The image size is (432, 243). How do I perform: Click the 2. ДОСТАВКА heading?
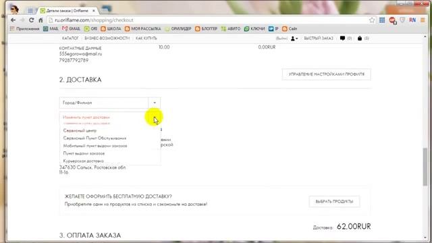[80, 80]
